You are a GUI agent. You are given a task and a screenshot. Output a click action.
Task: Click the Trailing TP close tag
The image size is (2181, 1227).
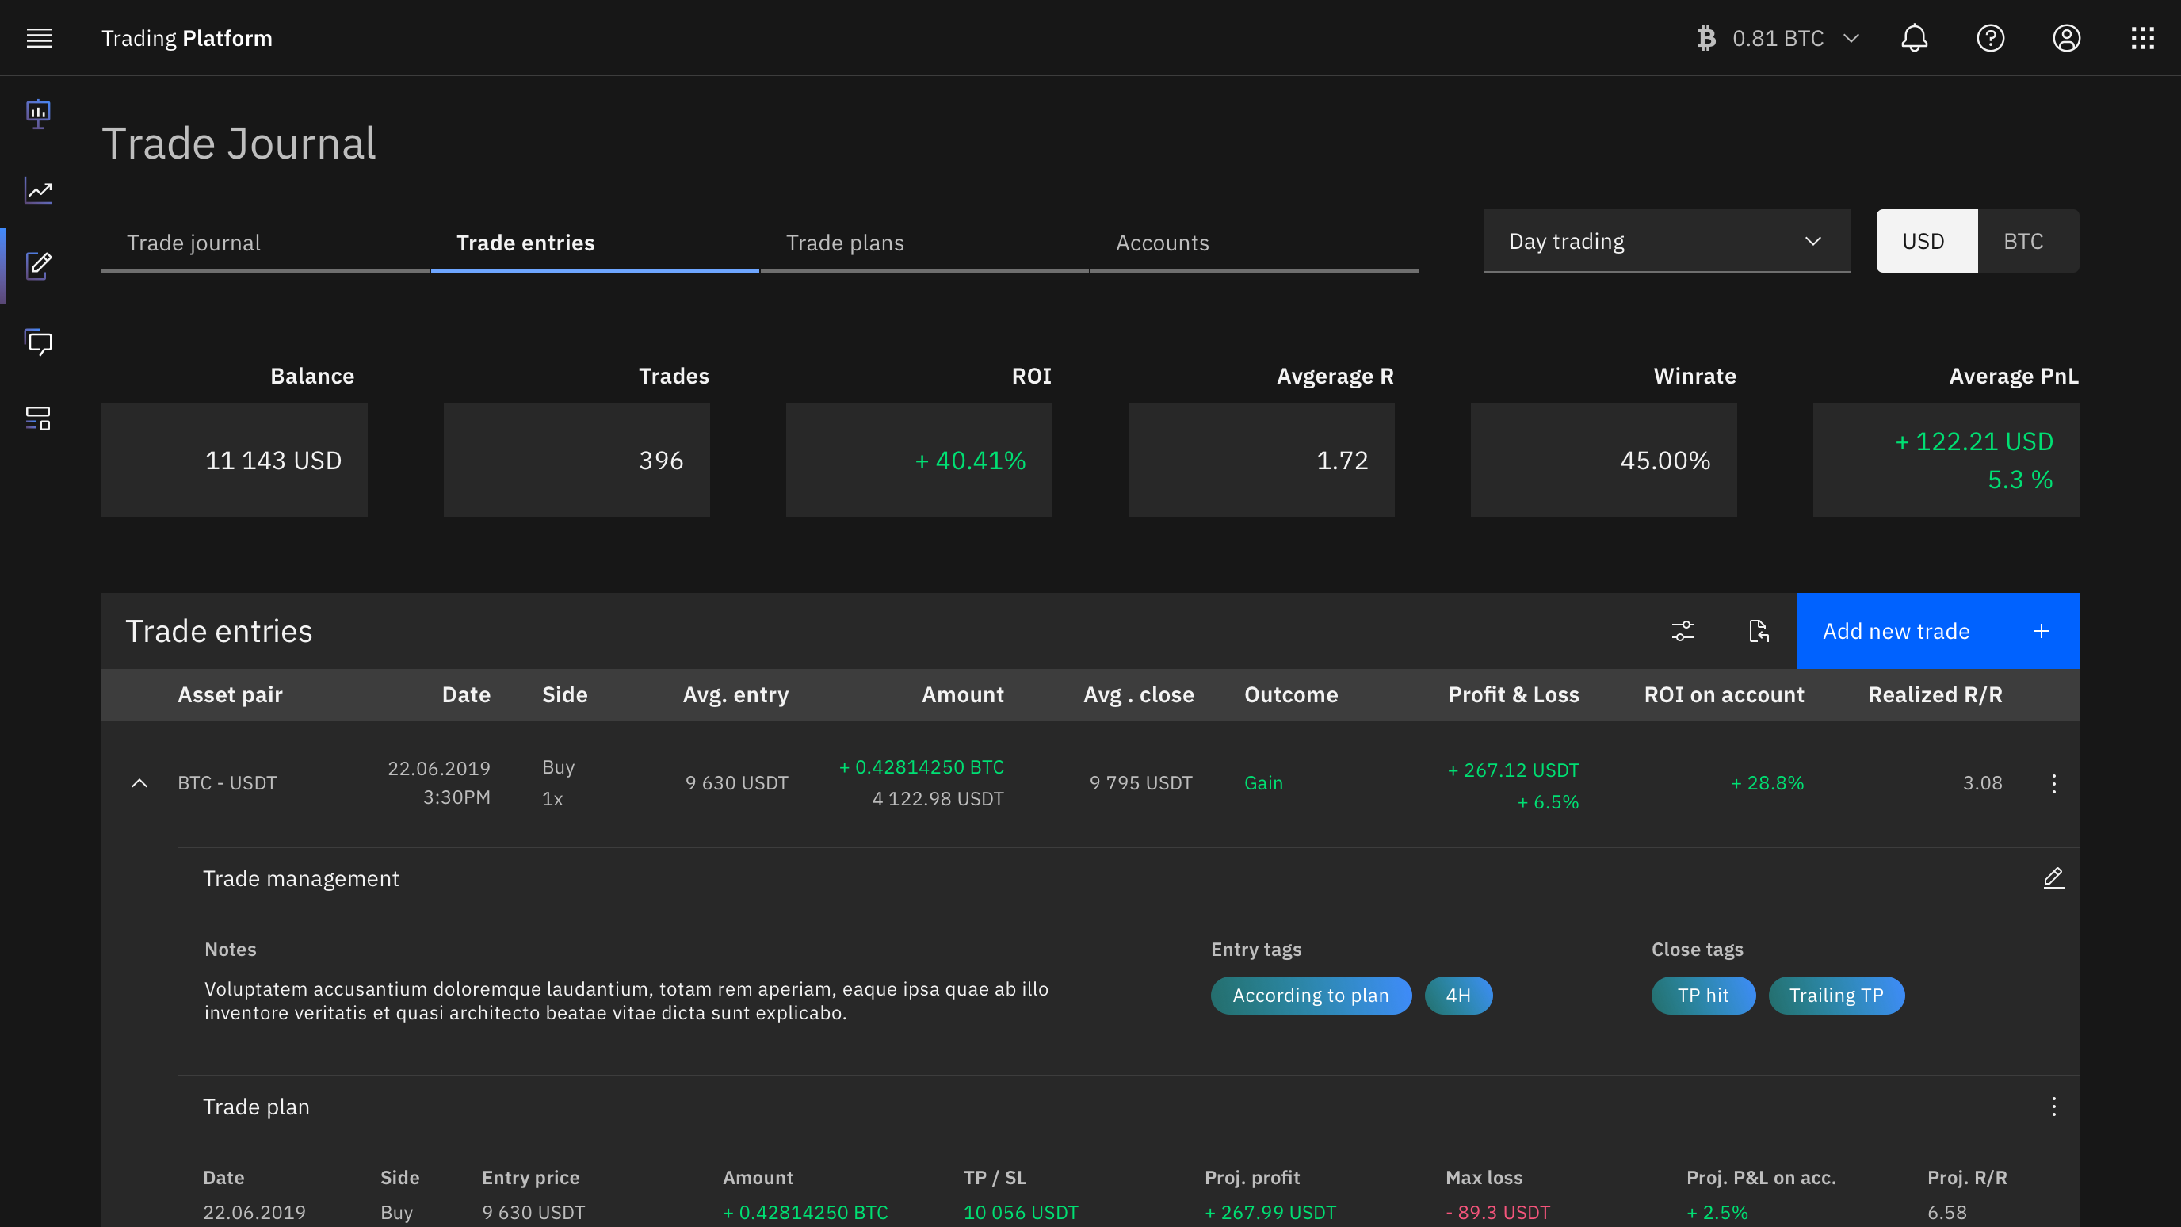(x=1836, y=995)
